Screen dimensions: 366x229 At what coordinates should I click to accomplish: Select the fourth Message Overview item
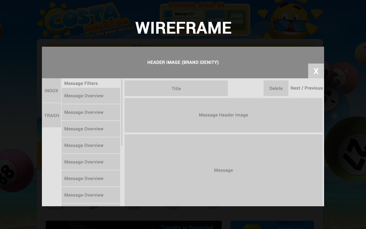[x=91, y=145]
